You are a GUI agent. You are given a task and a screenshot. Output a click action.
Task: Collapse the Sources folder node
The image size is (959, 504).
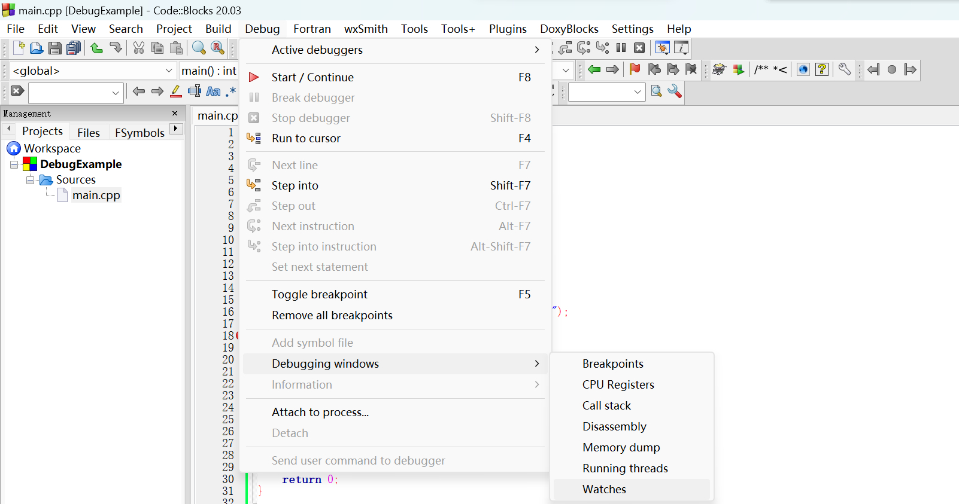pyautogui.click(x=30, y=180)
